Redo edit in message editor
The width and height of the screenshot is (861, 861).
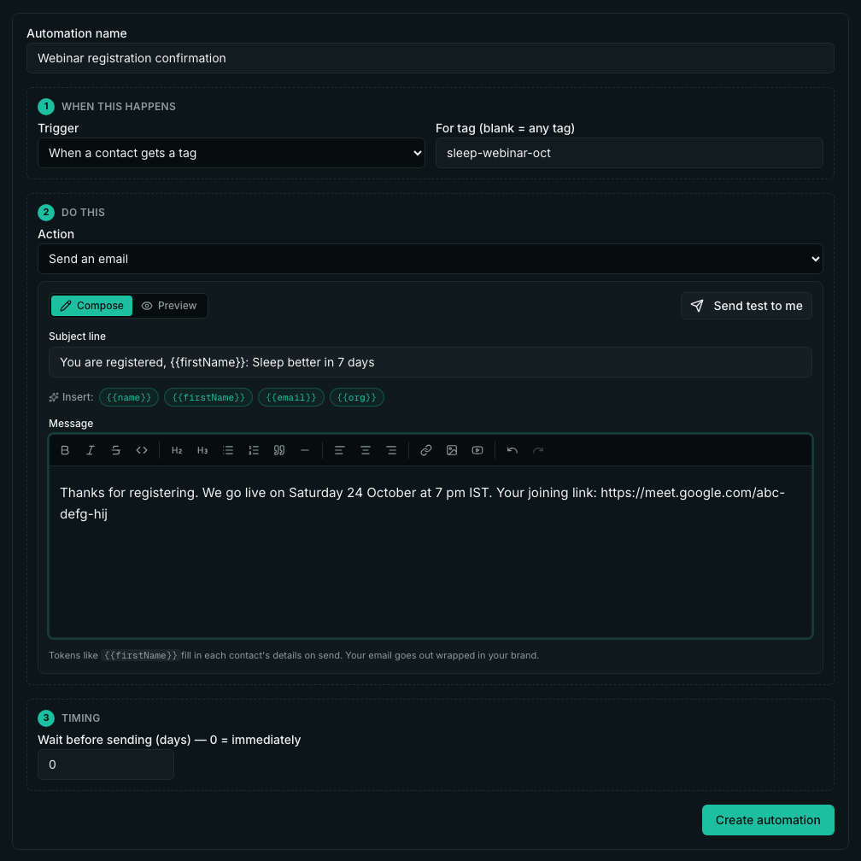click(x=538, y=450)
